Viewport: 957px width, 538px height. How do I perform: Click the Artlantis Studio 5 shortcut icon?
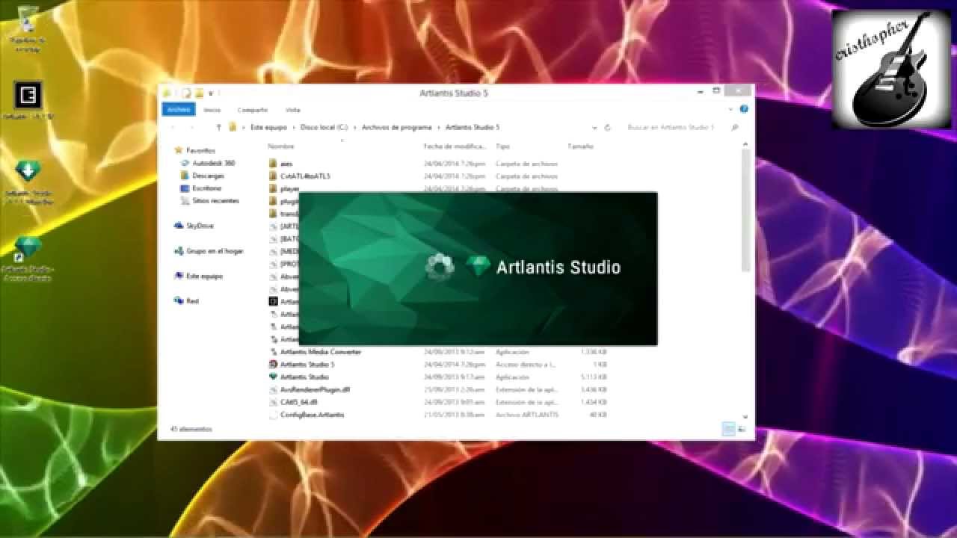(x=274, y=364)
